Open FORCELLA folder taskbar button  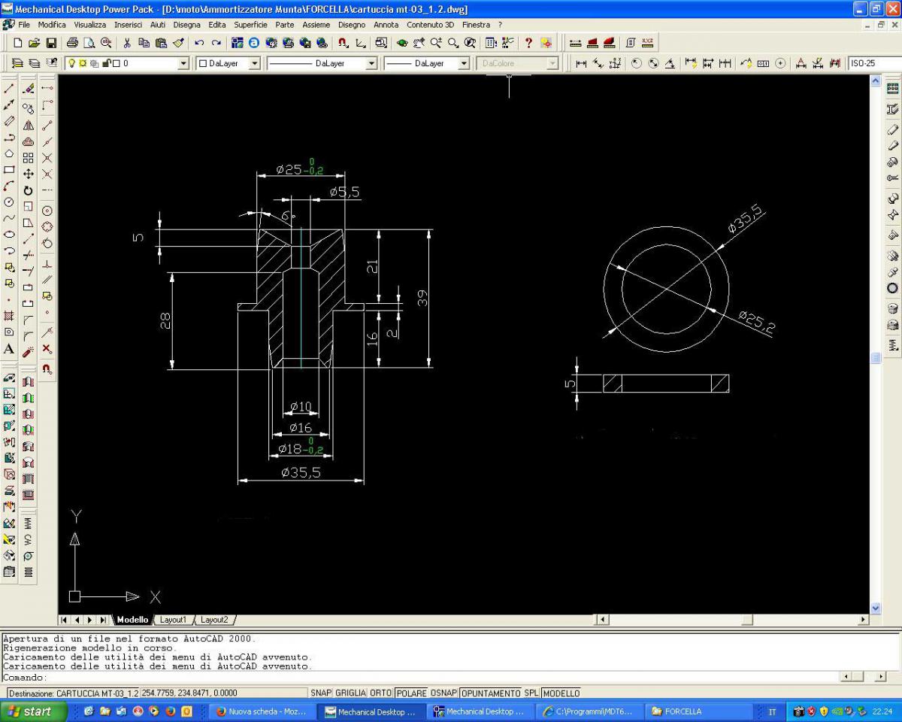pos(700,711)
